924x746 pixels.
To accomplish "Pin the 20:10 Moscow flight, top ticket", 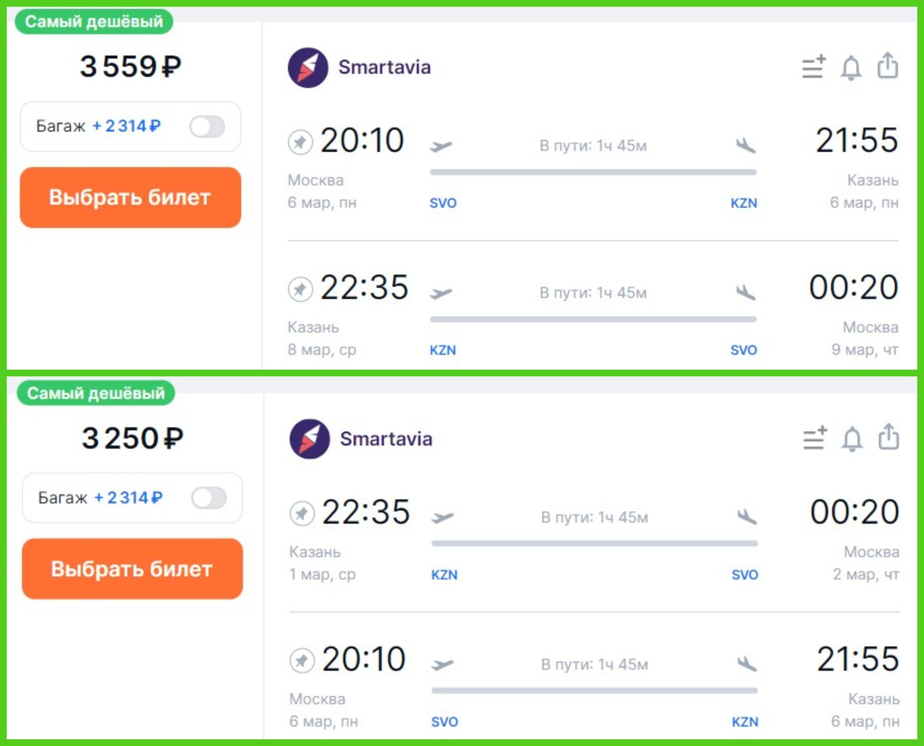I will pos(300,142).
